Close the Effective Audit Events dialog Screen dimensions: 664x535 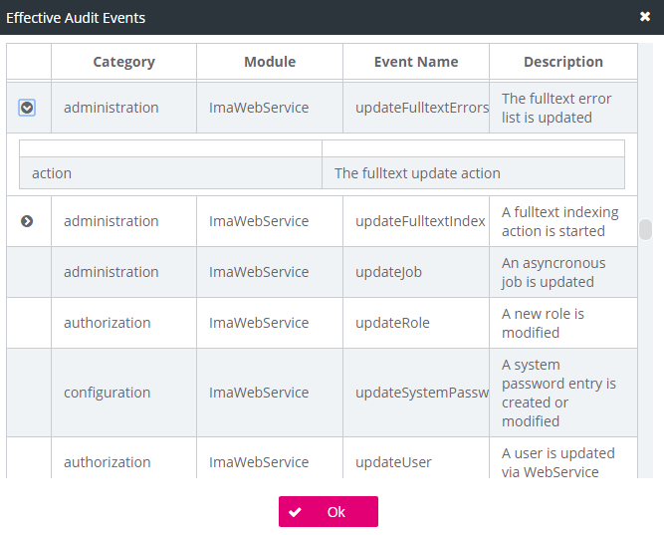[x=645, y=17]
